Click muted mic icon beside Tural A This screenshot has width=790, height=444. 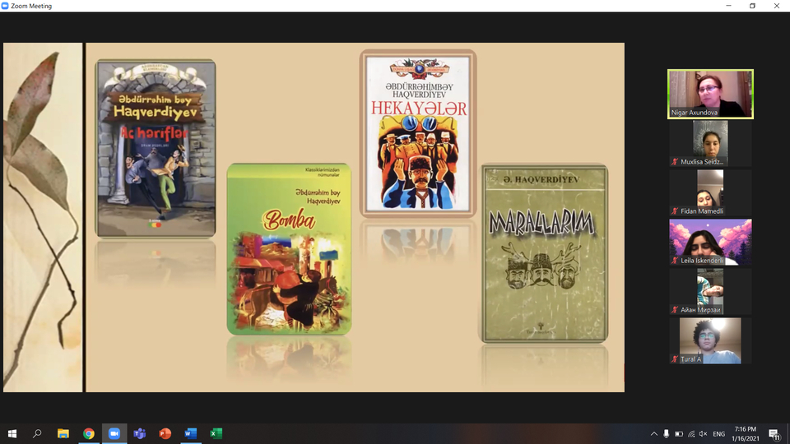pos(675,359)
